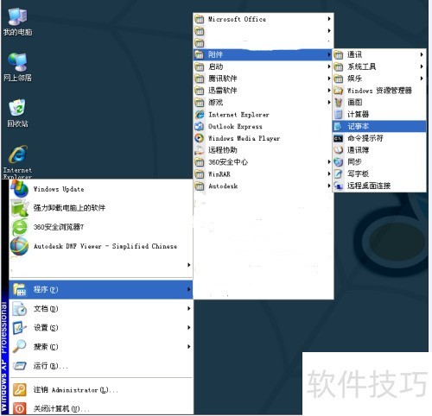432x416 pixels.
Task: Open 计算器 entry text
Action: coord(358,114)
